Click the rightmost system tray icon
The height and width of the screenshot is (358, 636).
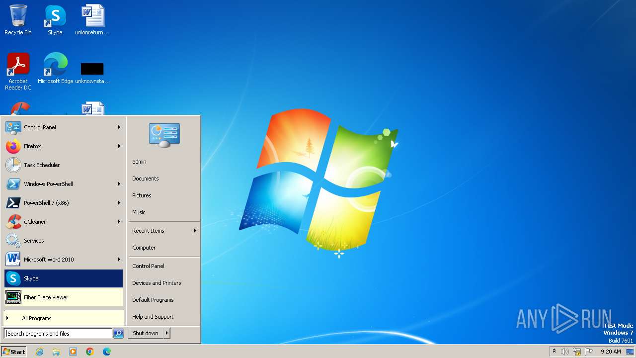(630, 352)
